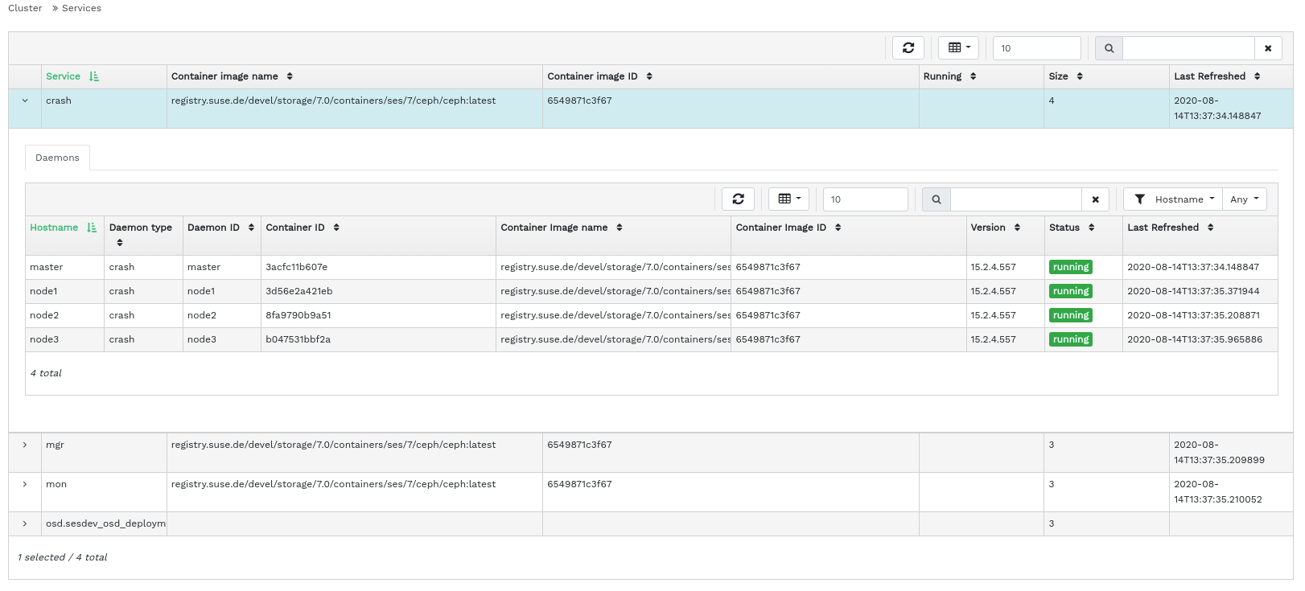Go to Cluster breadcrumb

pos(25,8)
